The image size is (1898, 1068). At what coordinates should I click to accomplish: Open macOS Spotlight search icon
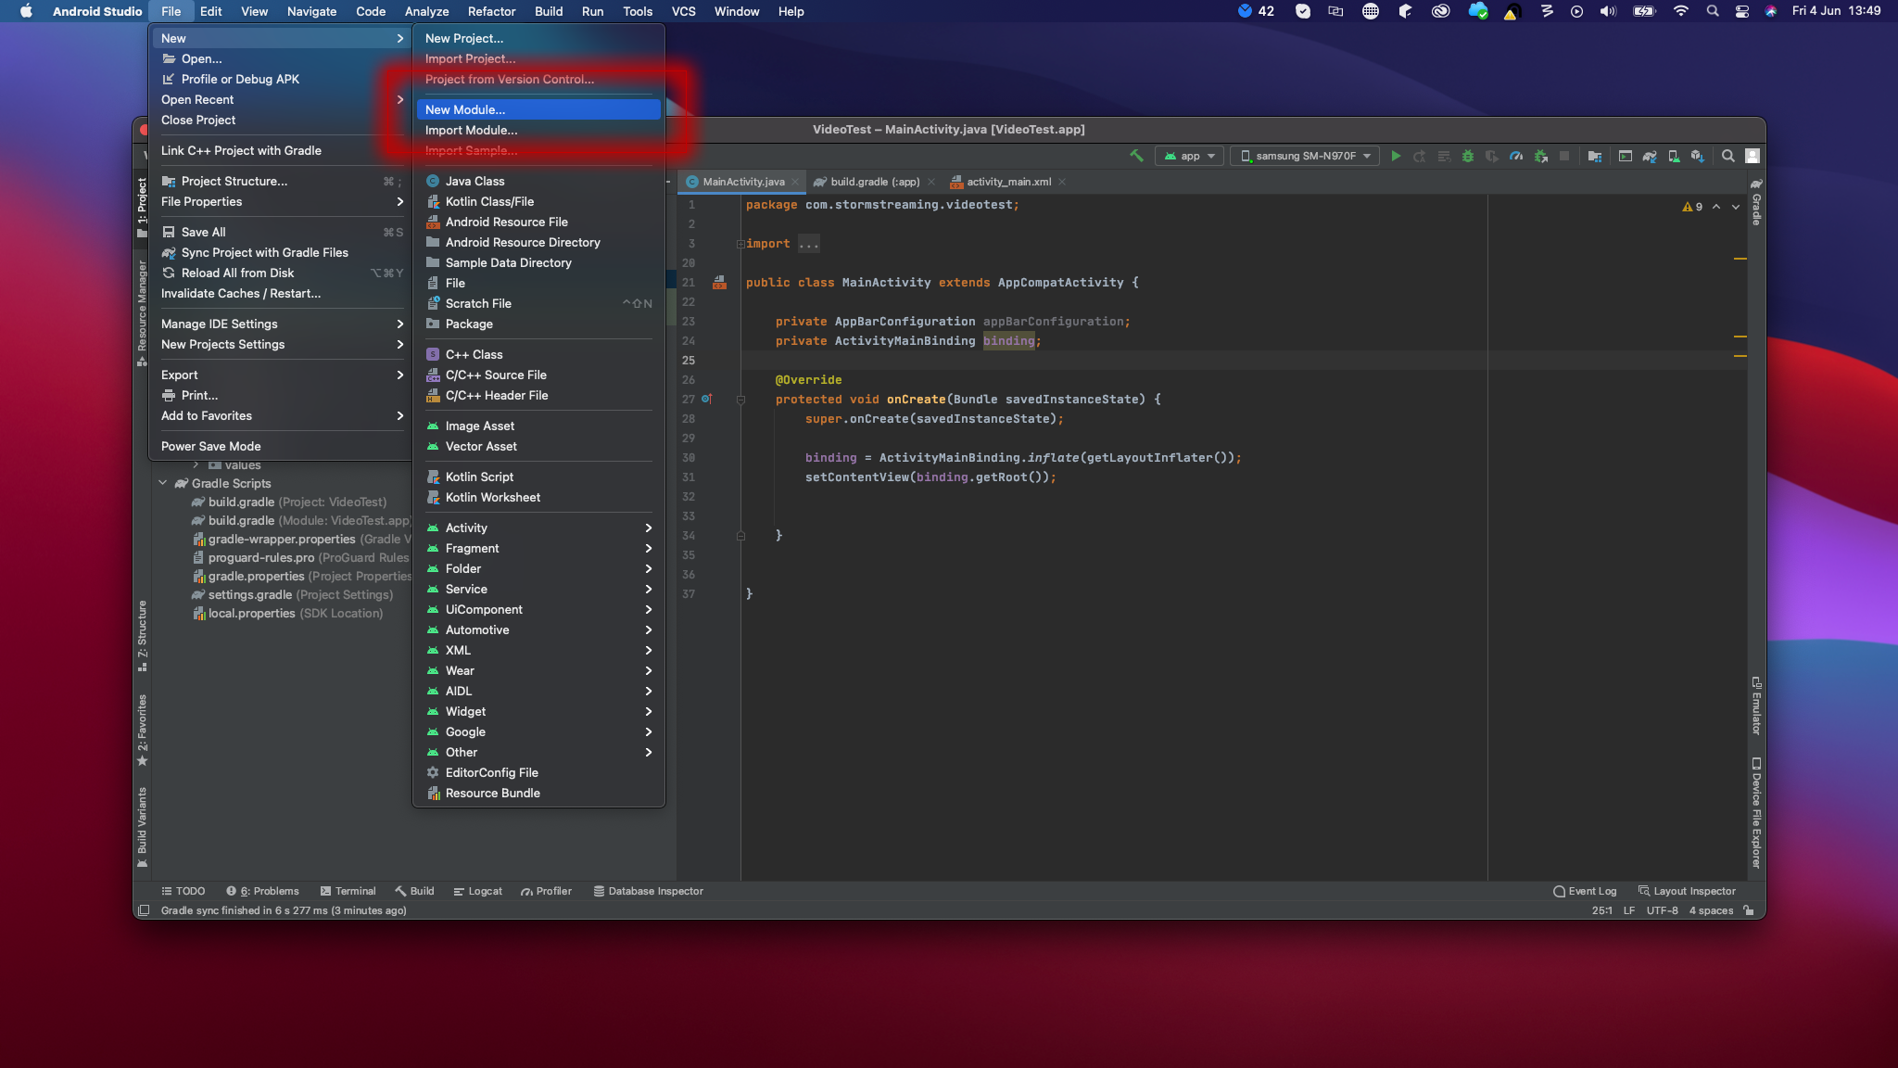tap(1713, 11)
